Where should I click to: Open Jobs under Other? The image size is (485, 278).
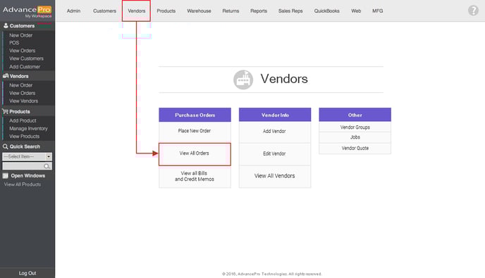tap(355, 137)
